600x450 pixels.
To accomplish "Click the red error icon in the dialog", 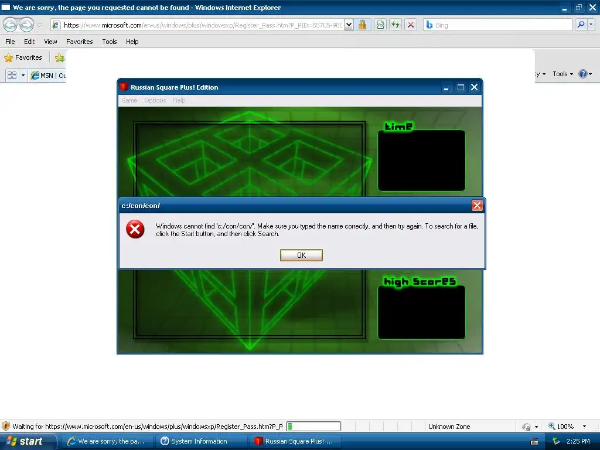I will 135,229.
